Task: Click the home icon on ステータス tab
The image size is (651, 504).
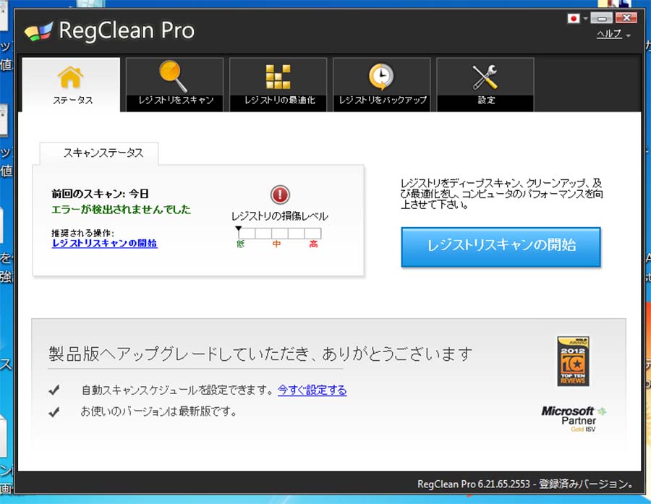Action: point(71,77)
